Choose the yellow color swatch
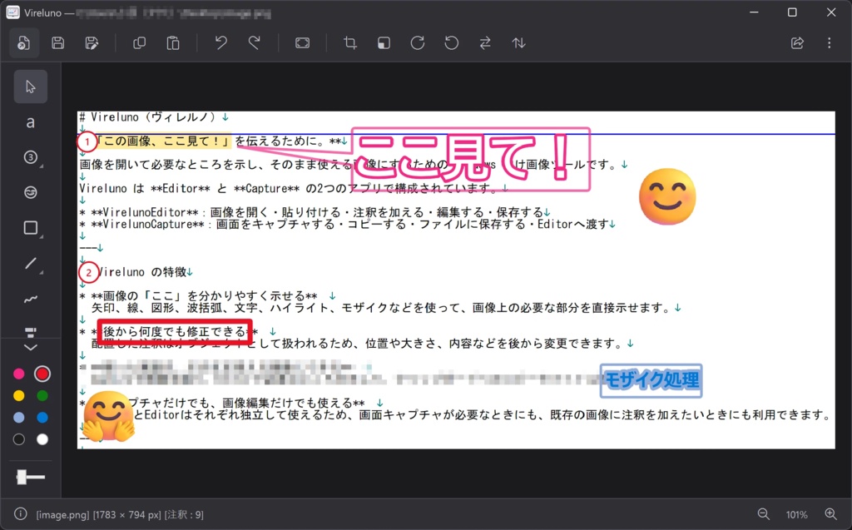This screenshot has height=530, width=852. point(19,396)
